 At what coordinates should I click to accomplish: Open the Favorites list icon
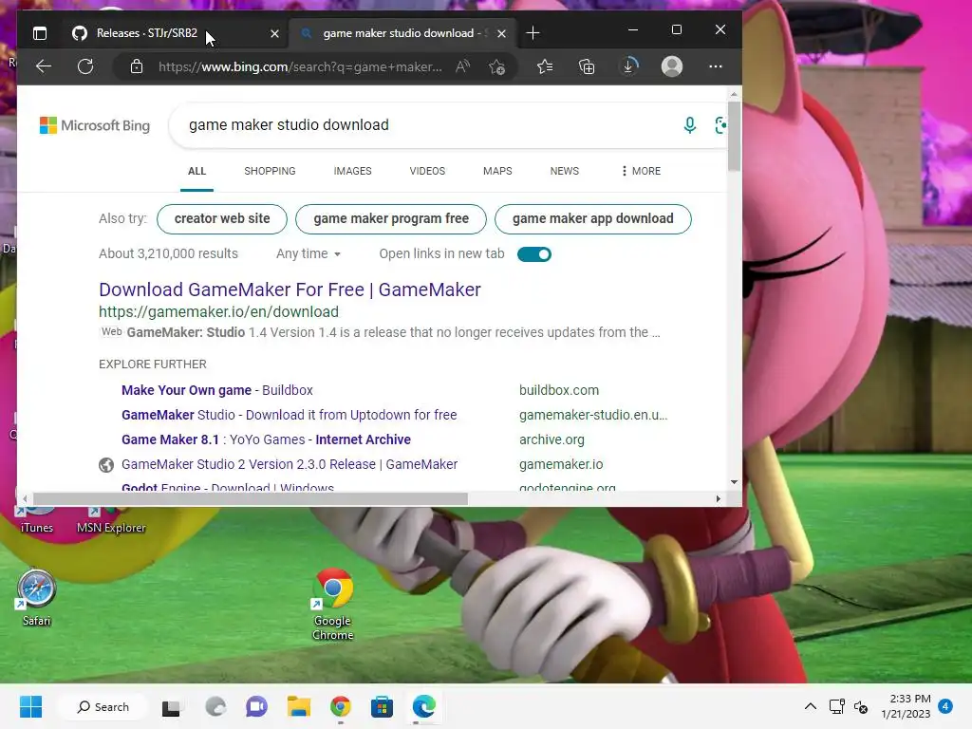[x=545, y=66]
